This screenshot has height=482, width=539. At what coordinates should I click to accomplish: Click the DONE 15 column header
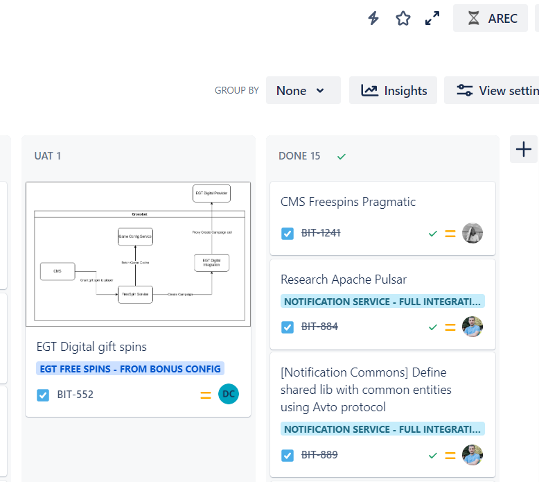pos(299,156)
